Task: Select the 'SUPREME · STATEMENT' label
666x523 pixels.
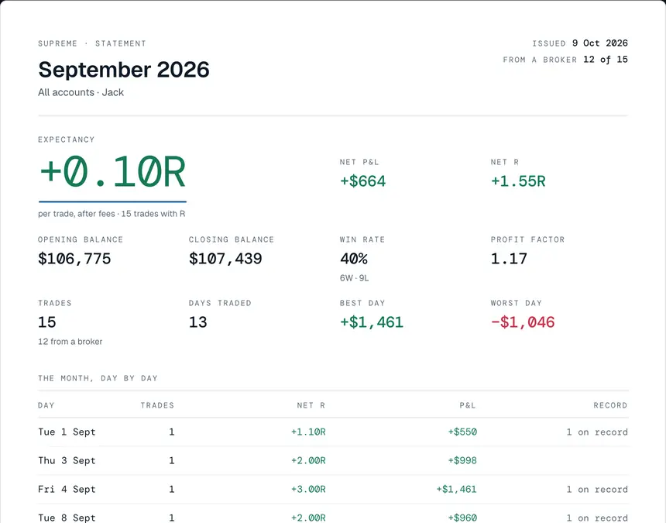Action: [x=91, y=43]
